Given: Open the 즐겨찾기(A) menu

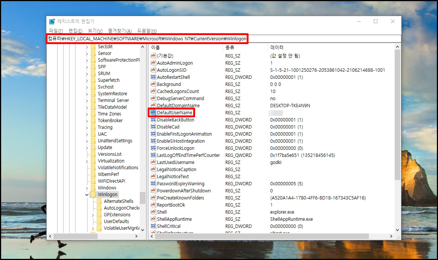Looking at the screenshot, I should coord(120,31).
